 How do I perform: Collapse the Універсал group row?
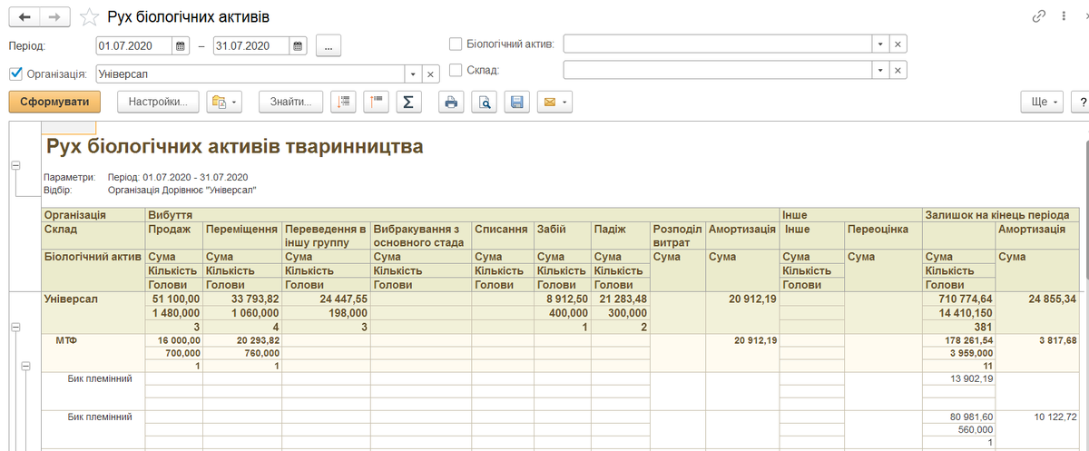point(15,328)
